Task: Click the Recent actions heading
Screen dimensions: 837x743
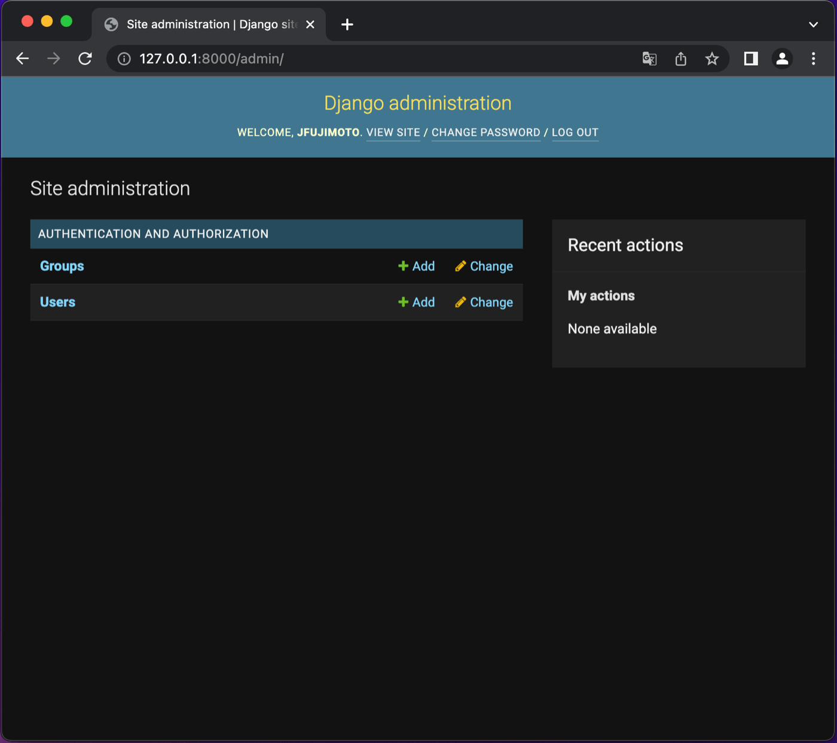Action: point(625,245)
